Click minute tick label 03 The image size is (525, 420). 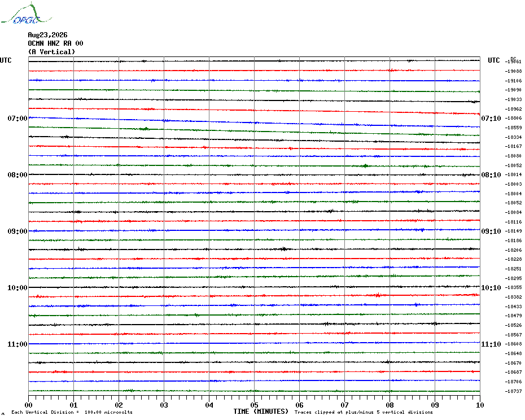(x=164, y=405)
